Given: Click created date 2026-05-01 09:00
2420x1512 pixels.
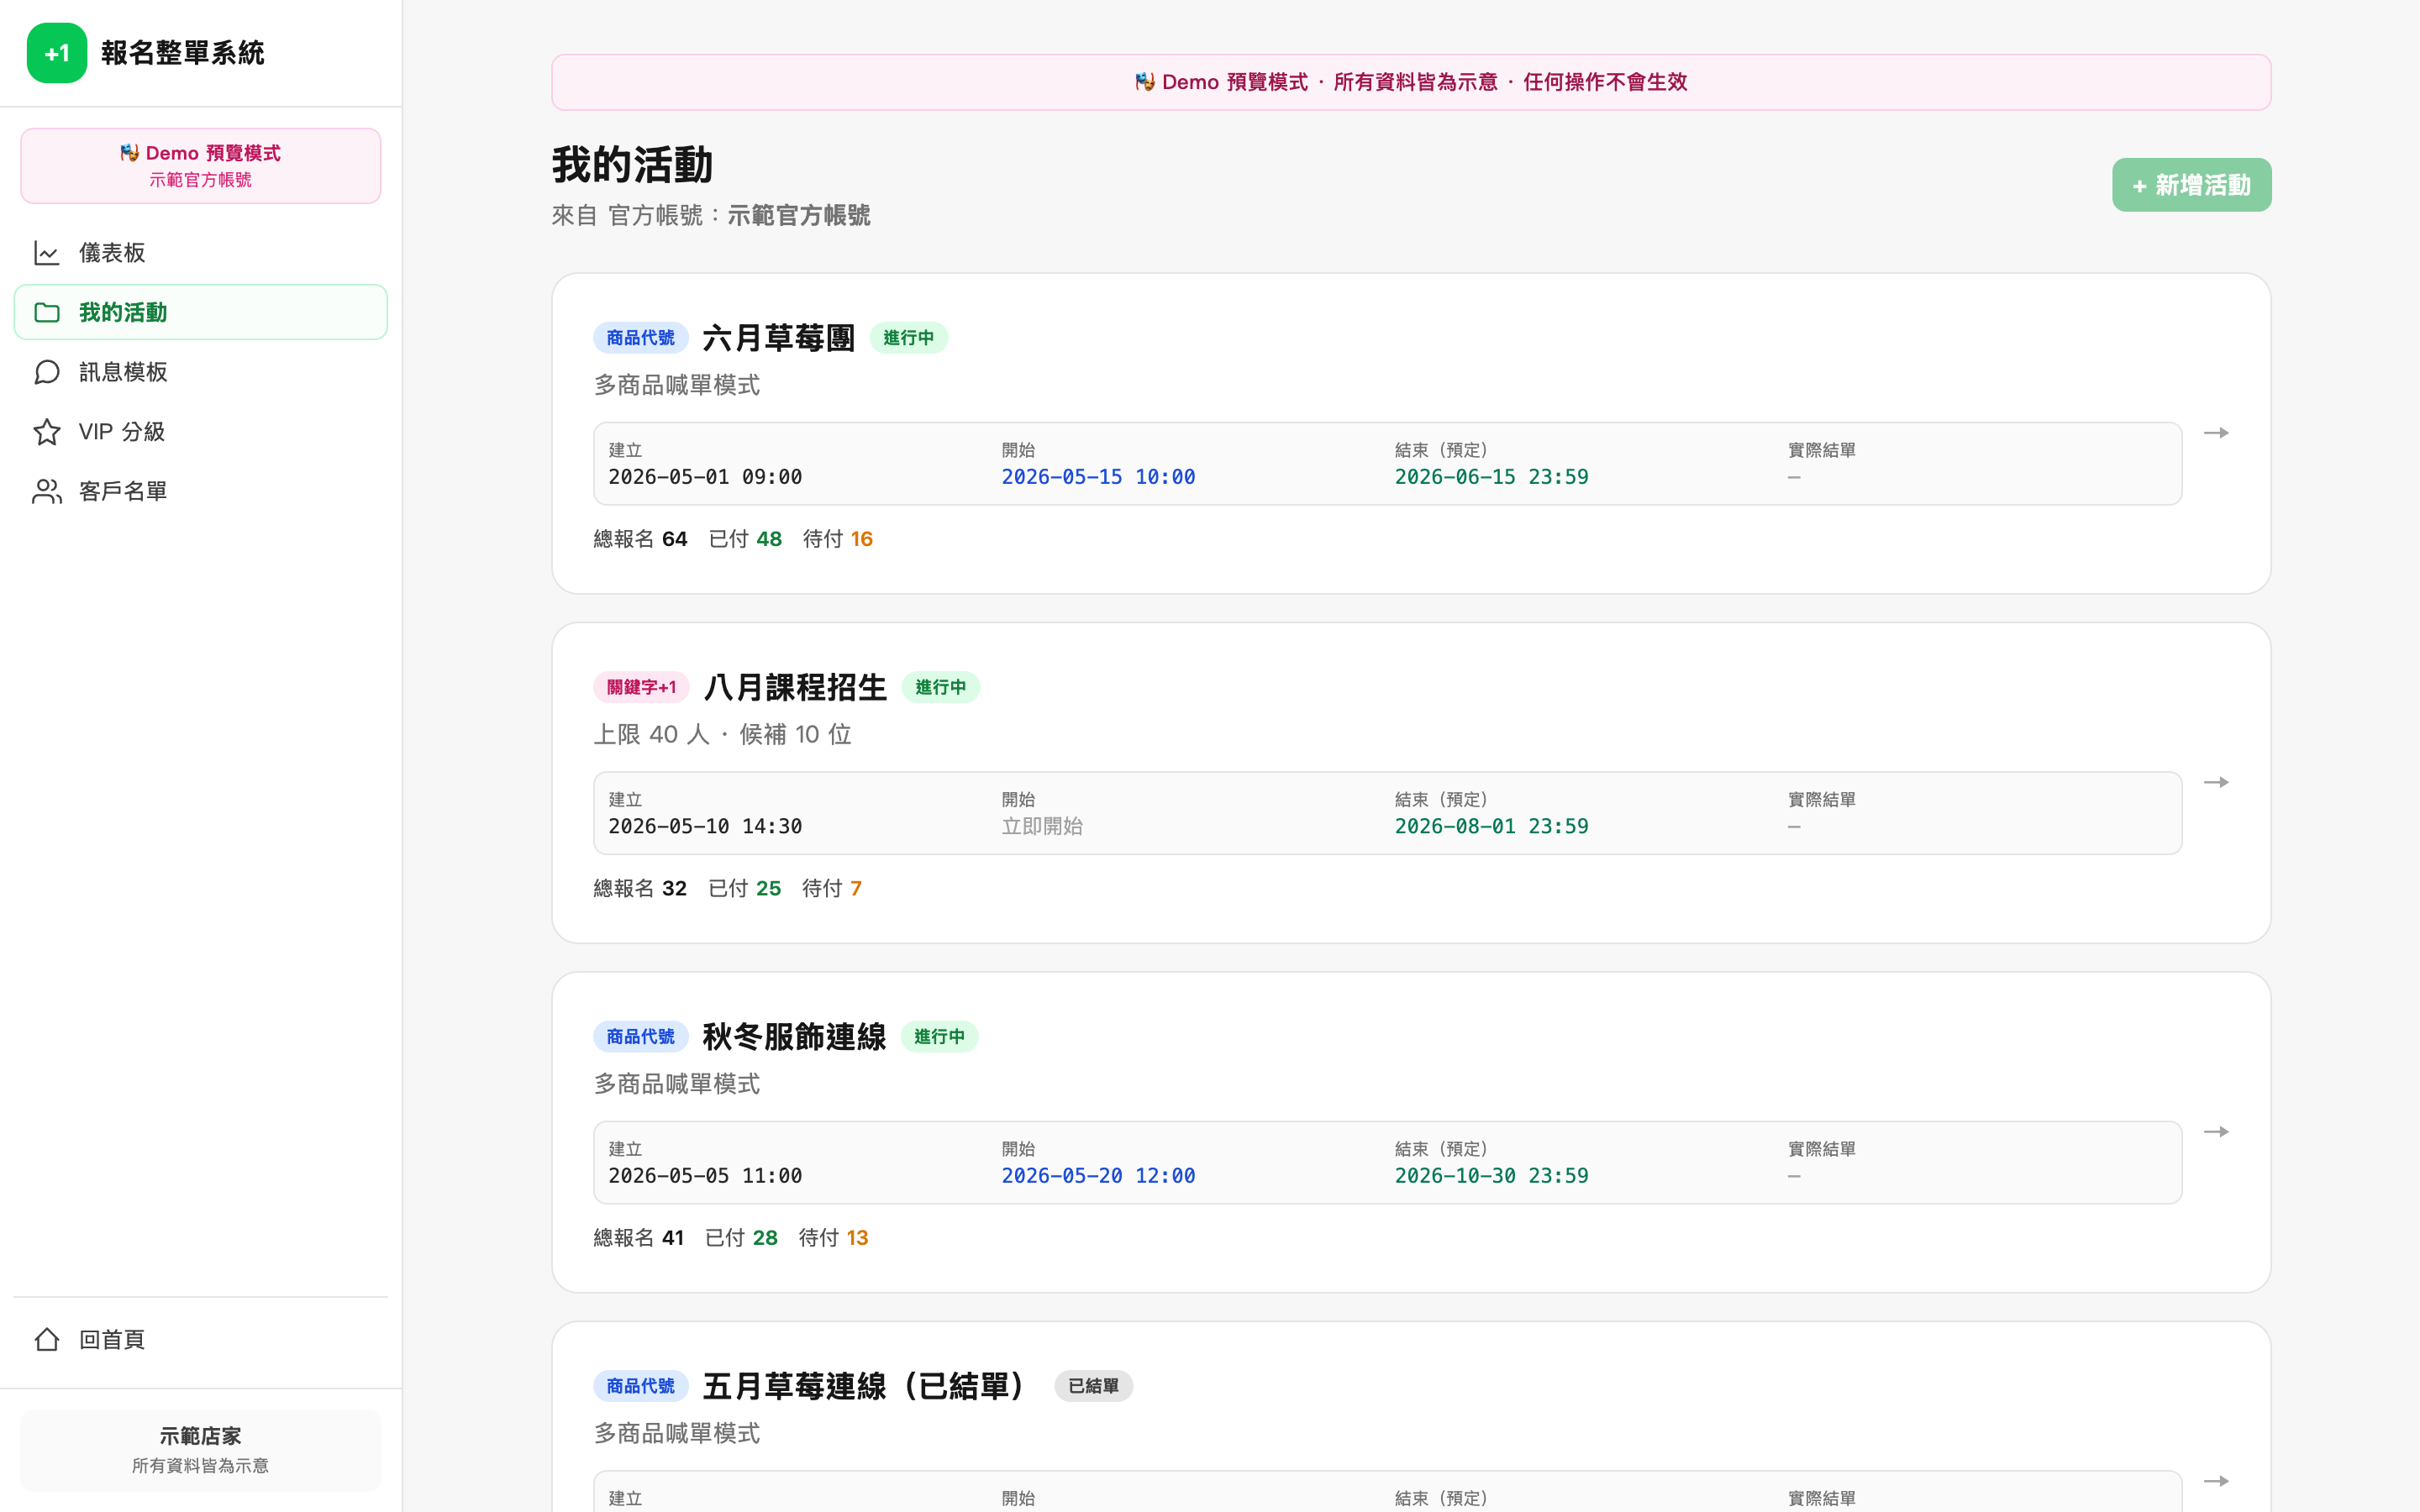Looking at the screenshot, I should tap(705, 477).
